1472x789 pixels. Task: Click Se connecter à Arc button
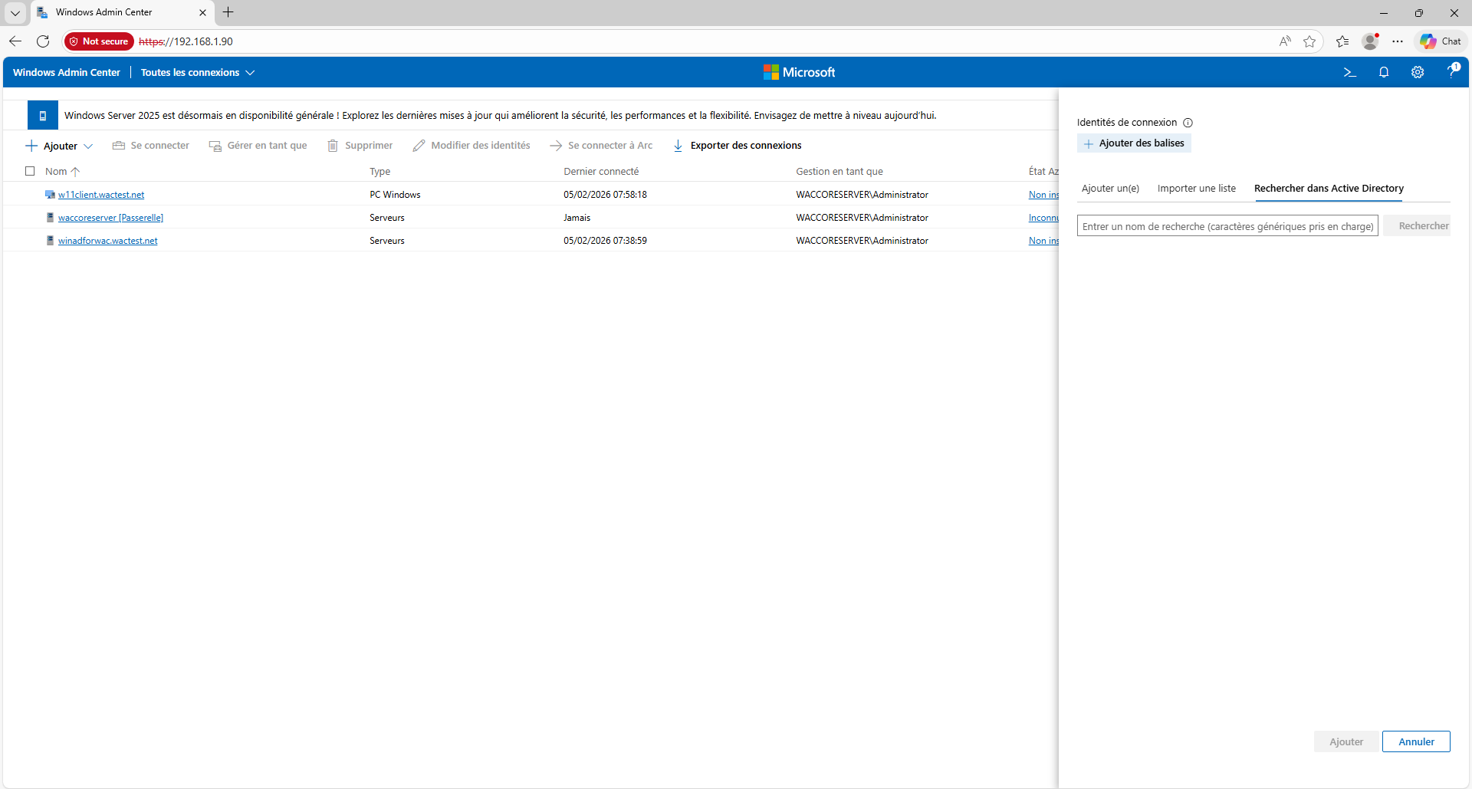pos(602,146)
